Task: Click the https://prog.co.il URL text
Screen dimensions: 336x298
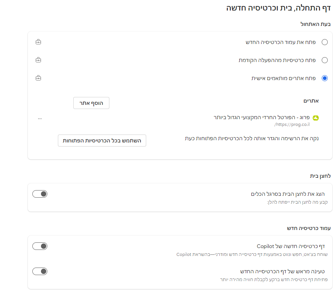Action: [x=292, y=124]
